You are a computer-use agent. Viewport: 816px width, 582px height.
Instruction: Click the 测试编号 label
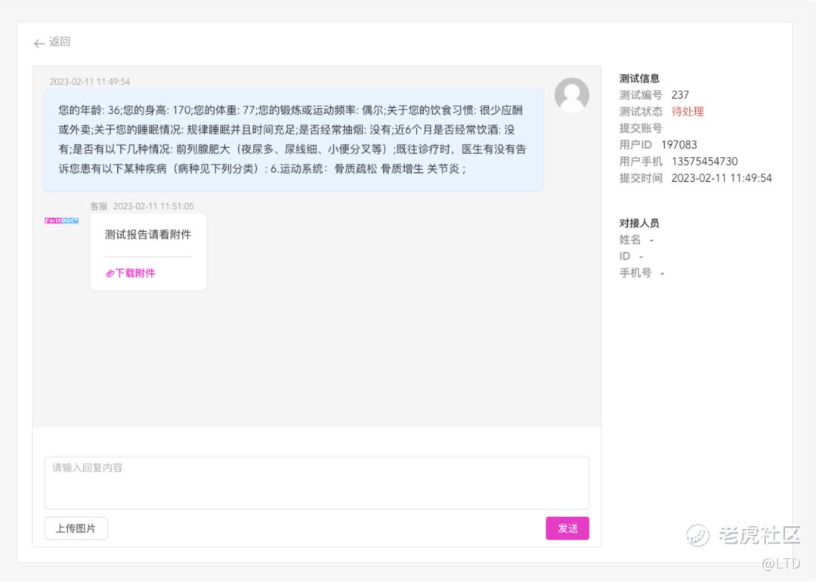click(641, 94)
